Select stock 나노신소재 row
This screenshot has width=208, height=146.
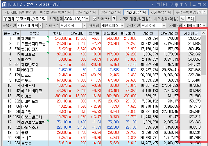[102, 127]
